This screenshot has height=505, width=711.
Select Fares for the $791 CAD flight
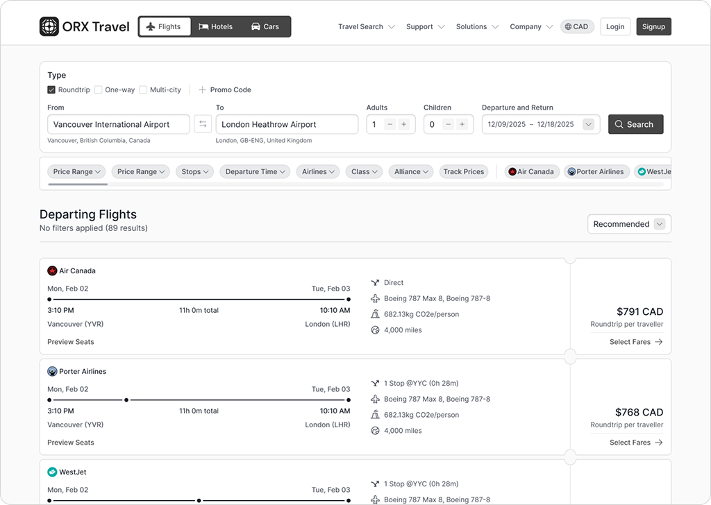click(x=636, y=342)
